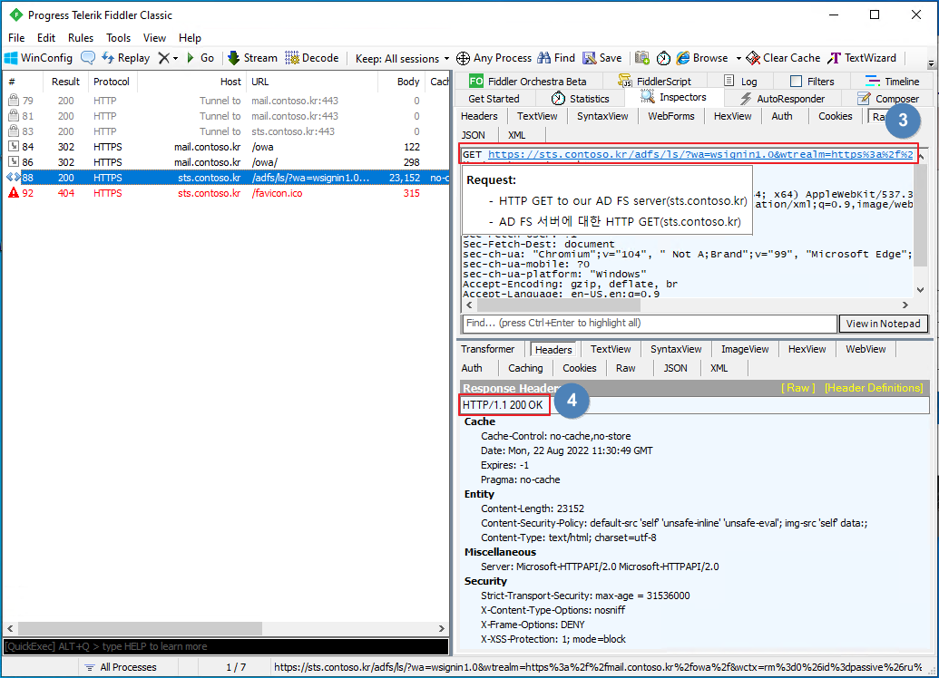Click the camera screenshot icon
Image resolution: width=939 pixels, height=678 pixels.
click(x=642, y=58)
